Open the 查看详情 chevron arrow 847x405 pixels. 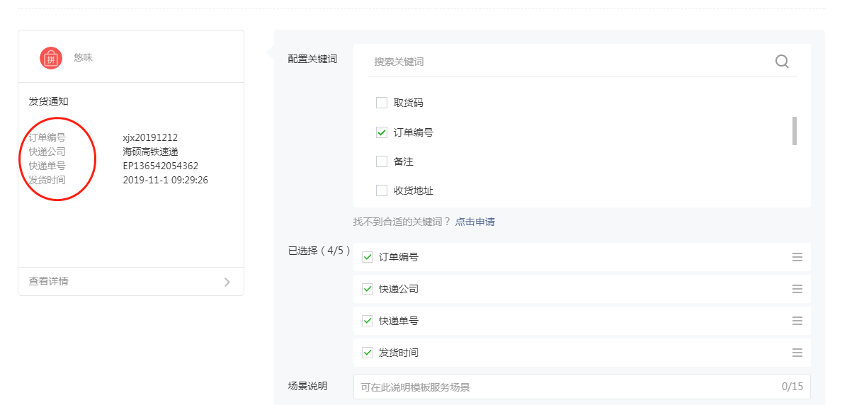pos(227,282)
